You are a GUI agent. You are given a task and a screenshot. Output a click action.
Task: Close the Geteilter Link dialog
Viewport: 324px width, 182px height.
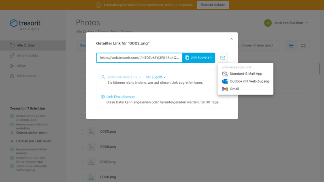[x=231, y=38]
